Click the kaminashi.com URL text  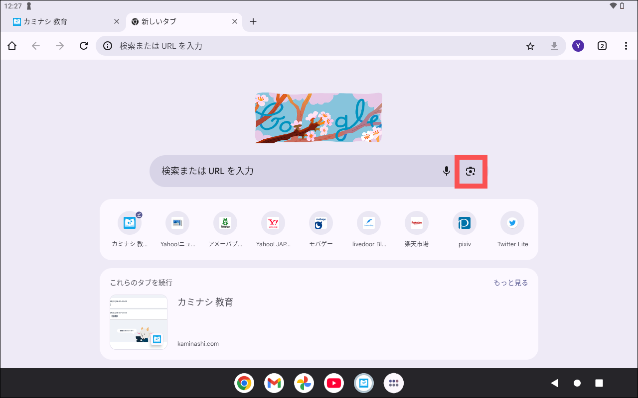pos(198,344)
